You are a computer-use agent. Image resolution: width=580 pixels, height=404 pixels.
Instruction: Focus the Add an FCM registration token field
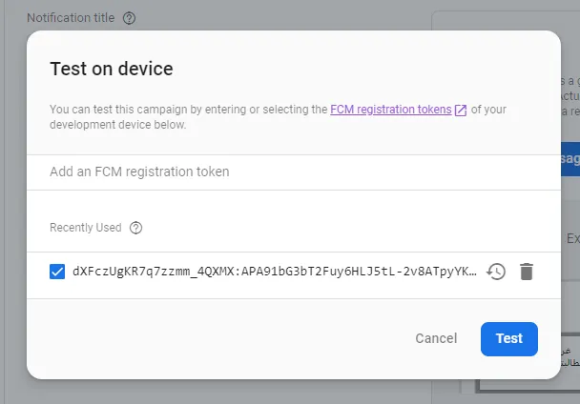point(286,172)
